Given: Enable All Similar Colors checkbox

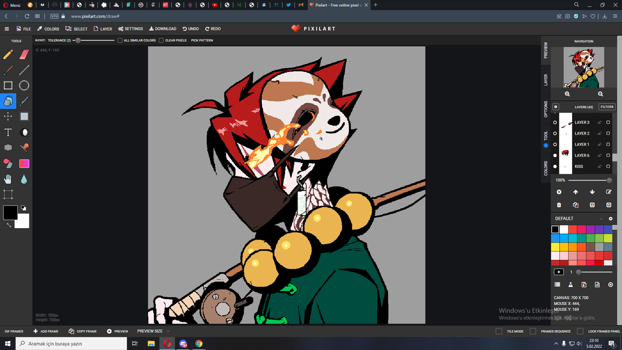Looking at the screenshot, I should pyautogui.click(x=120, y=40).
